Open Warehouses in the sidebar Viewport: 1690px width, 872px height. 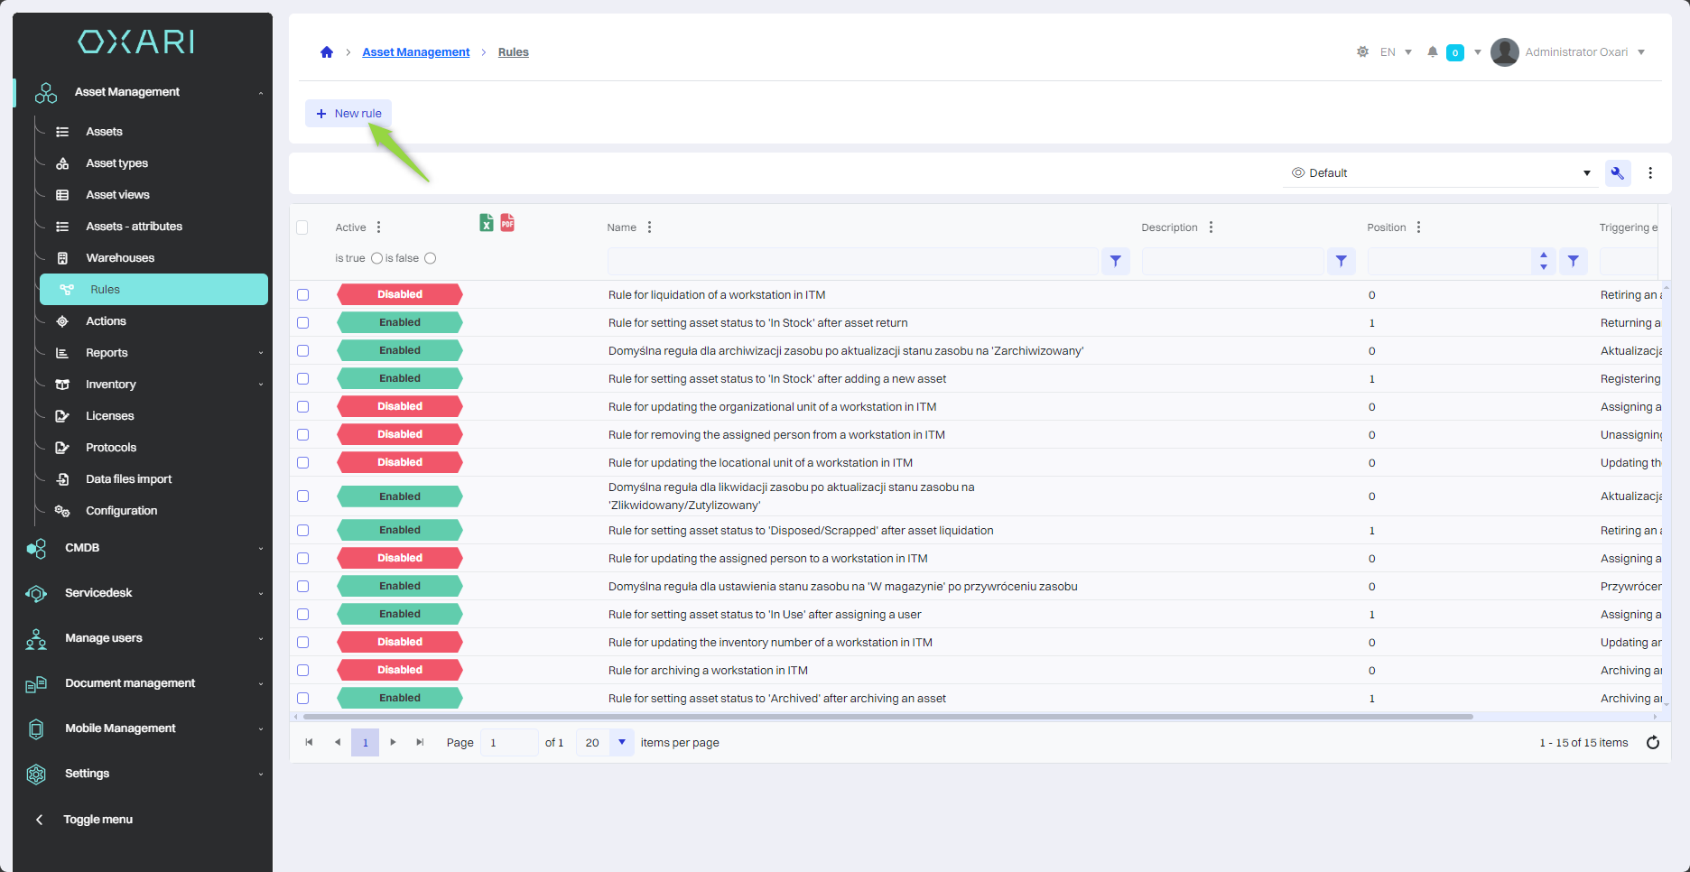click(120, 258)
